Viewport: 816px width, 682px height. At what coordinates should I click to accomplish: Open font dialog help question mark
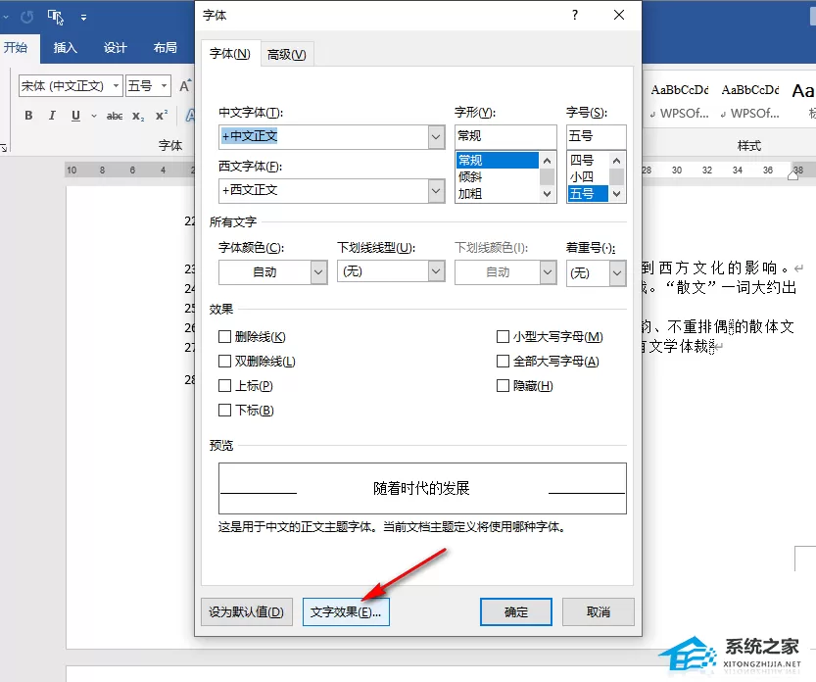coord(574,15)
